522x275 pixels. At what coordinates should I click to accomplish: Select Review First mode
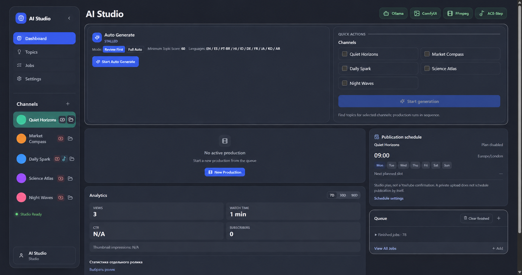[x=114, y=49]
